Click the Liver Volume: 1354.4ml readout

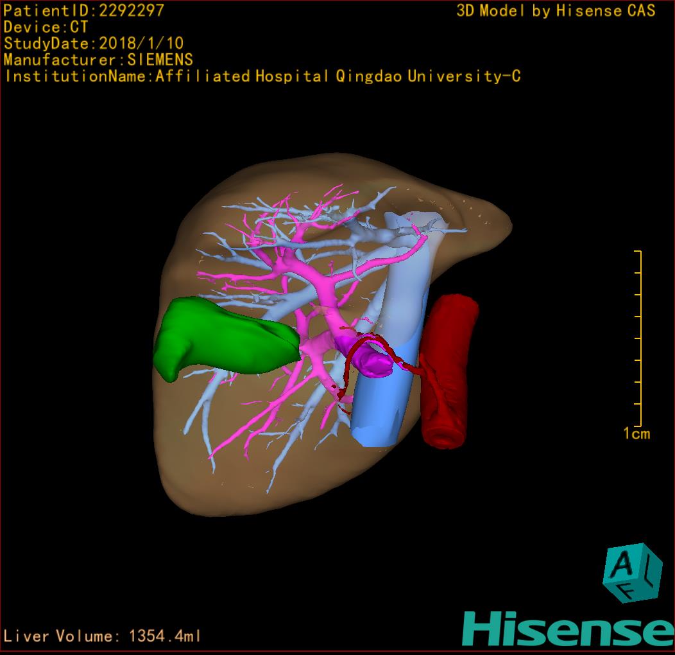[101, 636]
